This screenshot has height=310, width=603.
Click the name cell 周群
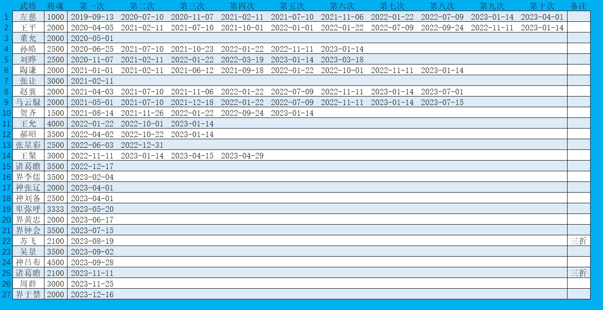click(28, 284)
